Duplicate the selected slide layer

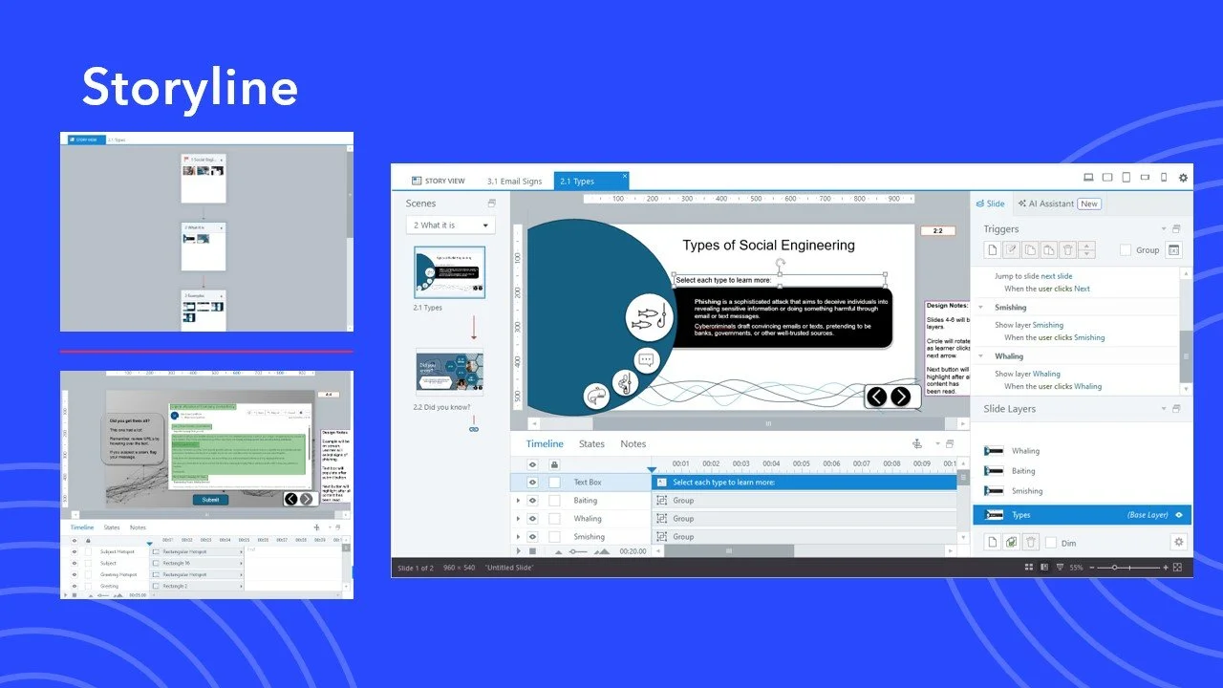tap(1012, 542)
